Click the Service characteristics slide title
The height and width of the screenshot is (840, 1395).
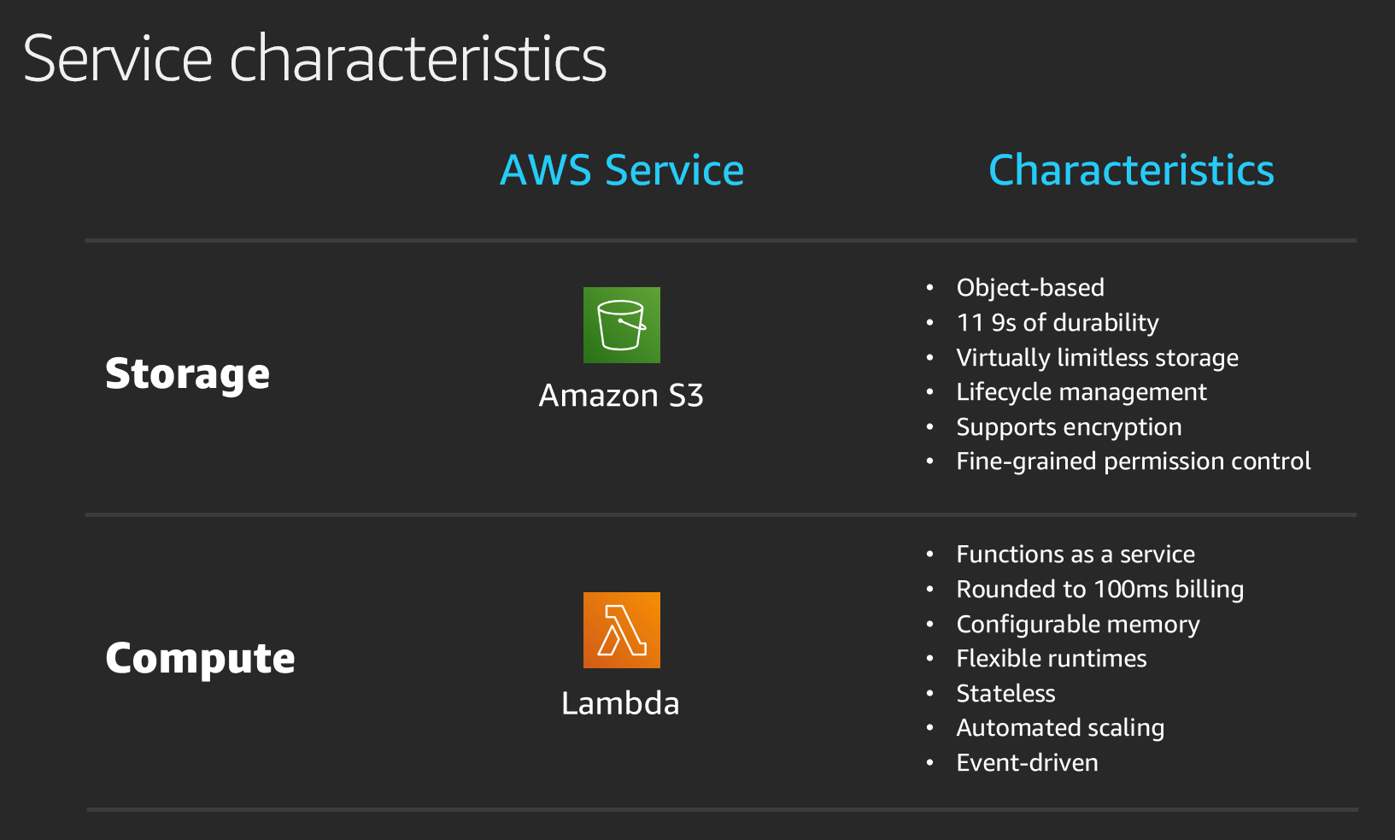point(314,58)
